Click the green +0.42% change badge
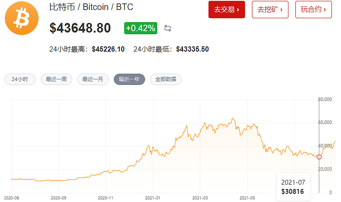Viewport: 341px width, 202px height. (140, 28)
